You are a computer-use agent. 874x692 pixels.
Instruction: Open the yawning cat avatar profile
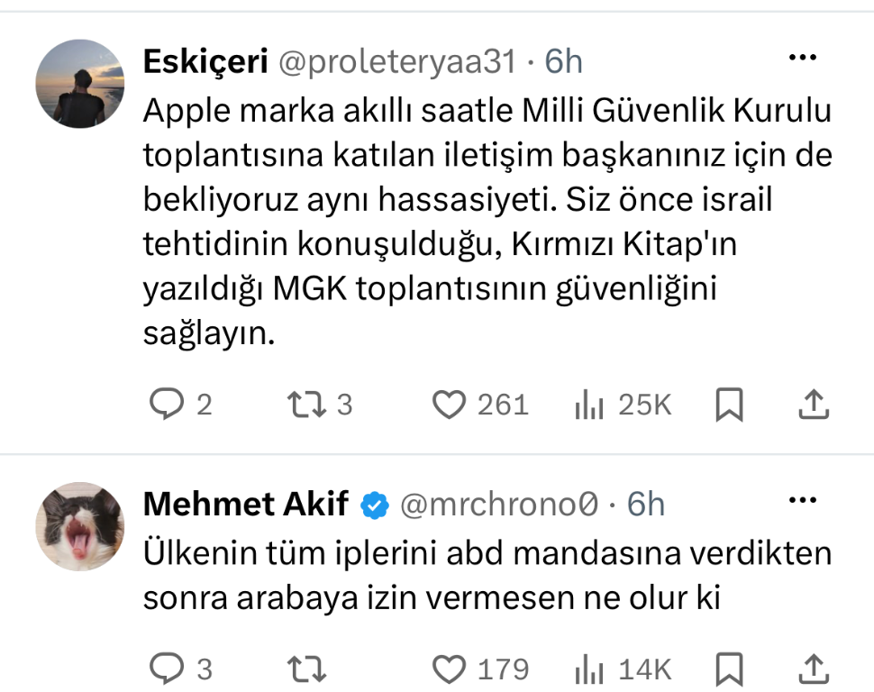(x=79, y=526)
